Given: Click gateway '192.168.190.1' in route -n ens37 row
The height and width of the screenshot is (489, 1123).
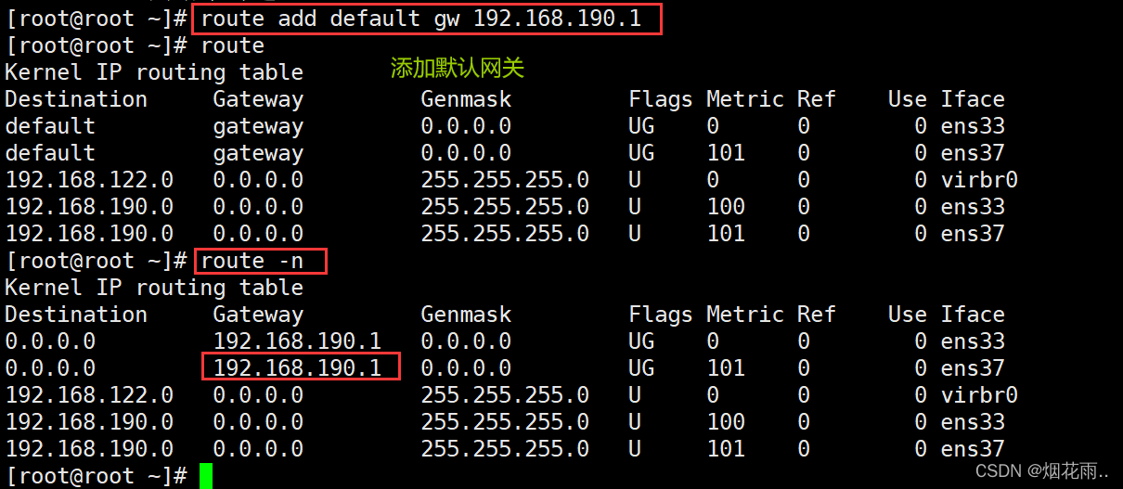Looking at the screenshot, I should click(x=297, y=368).
